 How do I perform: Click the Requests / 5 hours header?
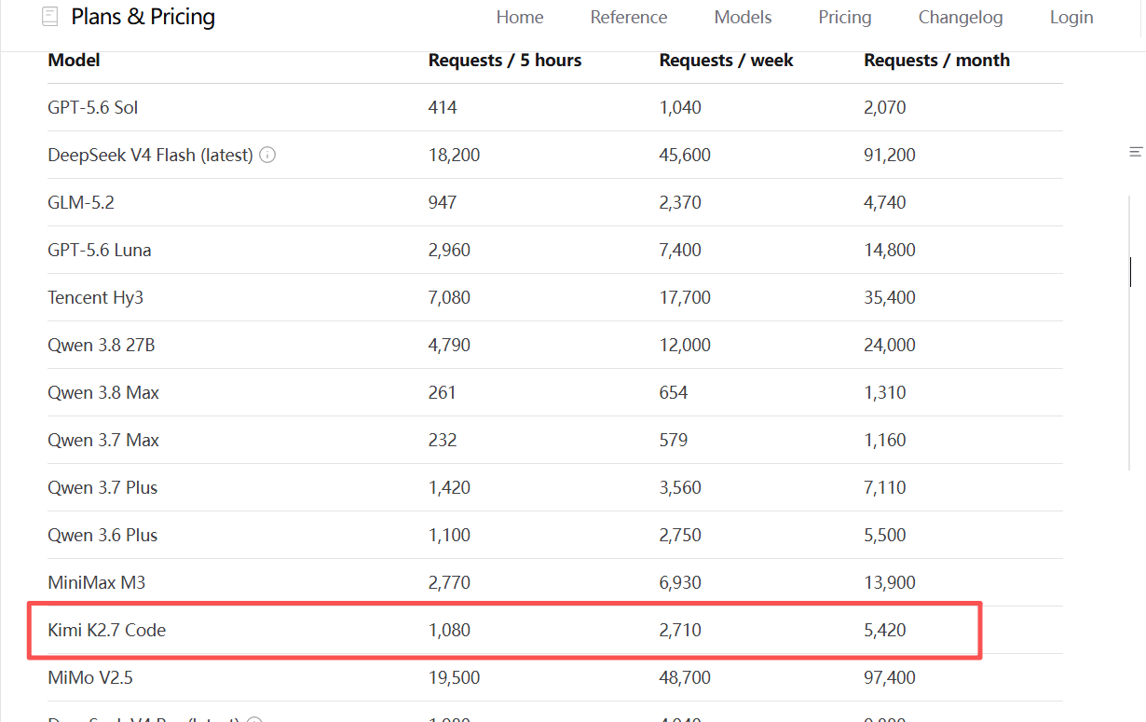pos(505,60)
